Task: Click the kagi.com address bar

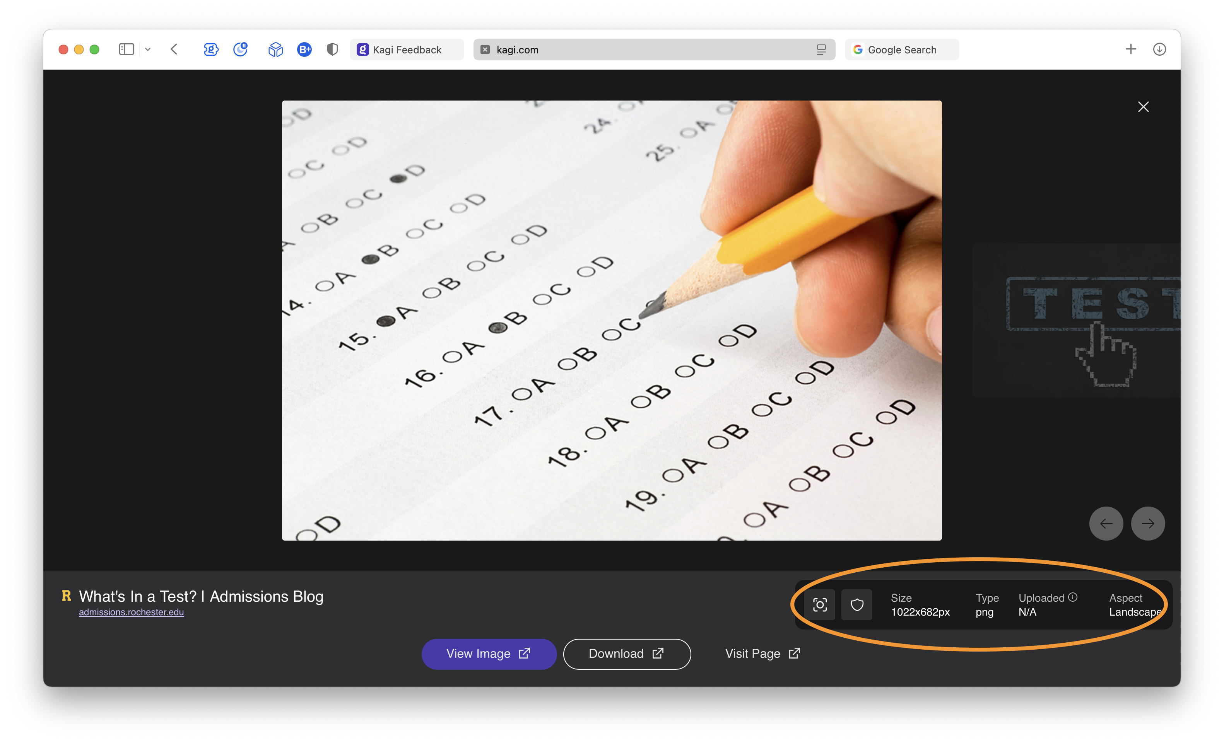Action: (646, 49)
